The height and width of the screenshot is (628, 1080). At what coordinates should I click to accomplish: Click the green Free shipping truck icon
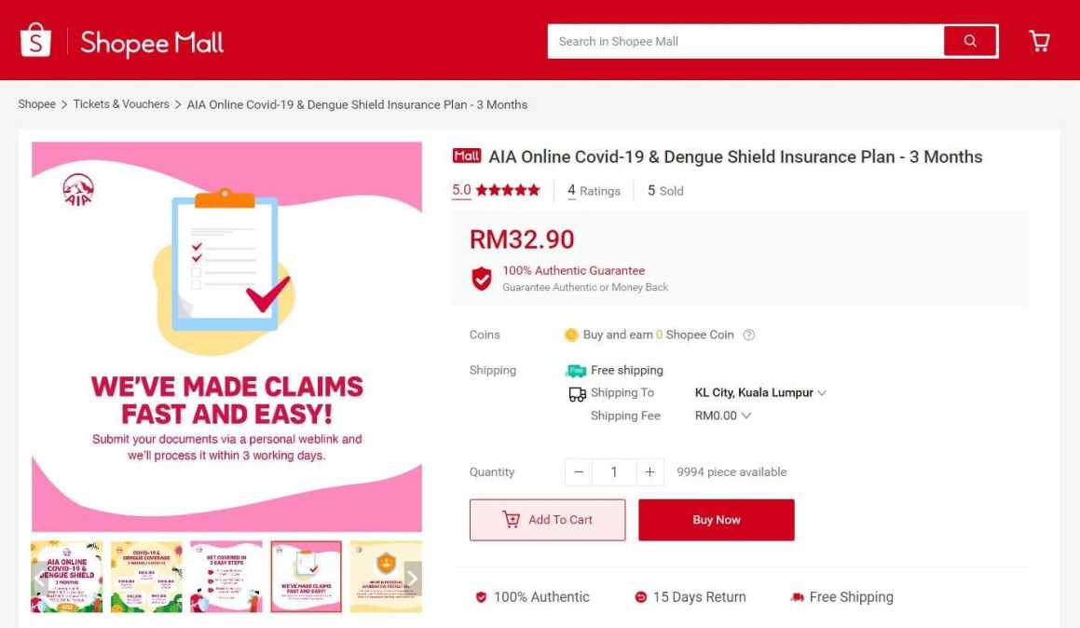575,370
